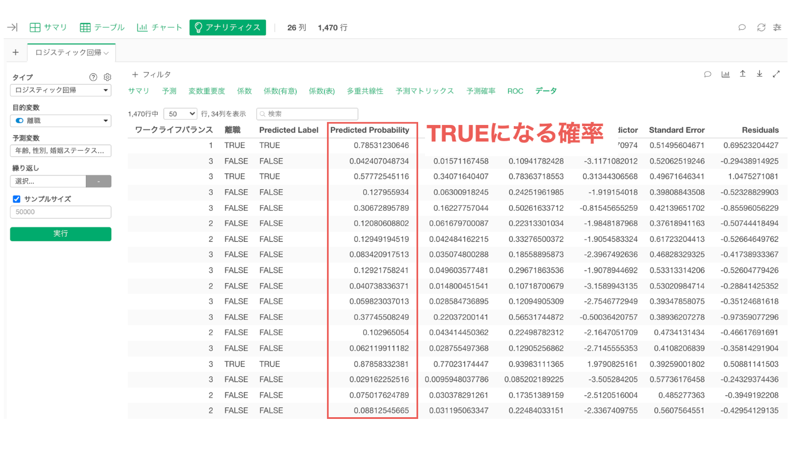The image size is (803, 451).
Task: Open the panel comment bubble icon
Action: coord(708,74)
